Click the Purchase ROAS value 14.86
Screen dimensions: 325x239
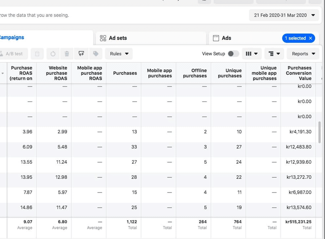[26, 207]
